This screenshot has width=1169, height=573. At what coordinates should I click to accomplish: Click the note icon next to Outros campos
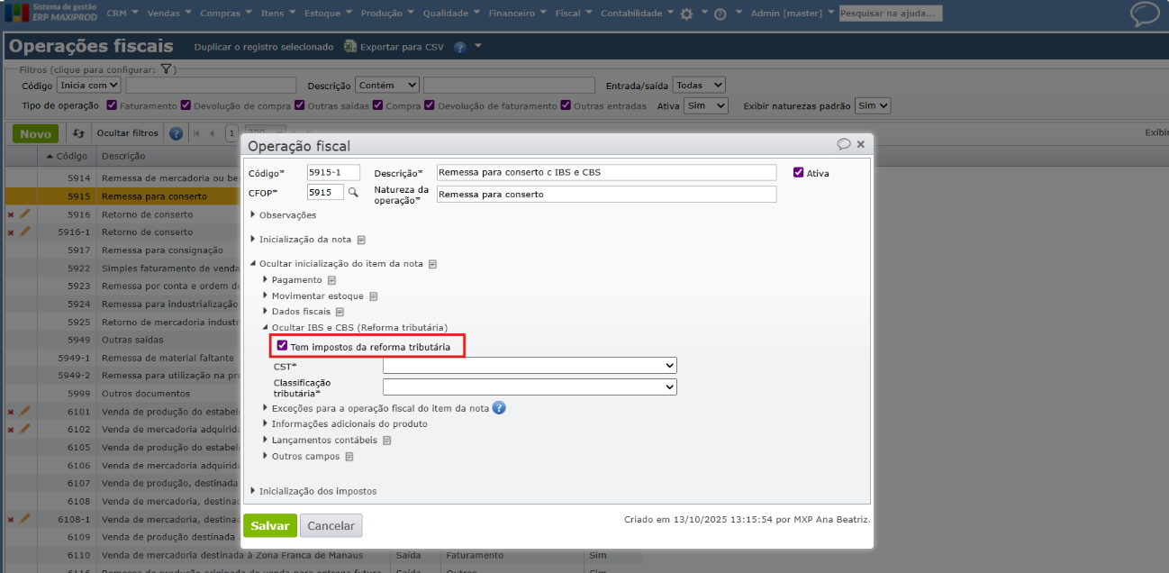(349, 457)
